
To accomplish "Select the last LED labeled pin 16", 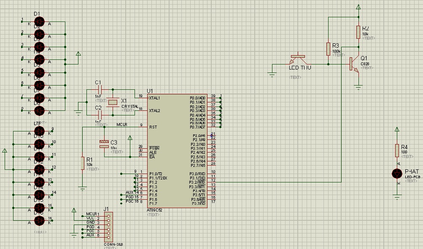I will tap(39, 220).
